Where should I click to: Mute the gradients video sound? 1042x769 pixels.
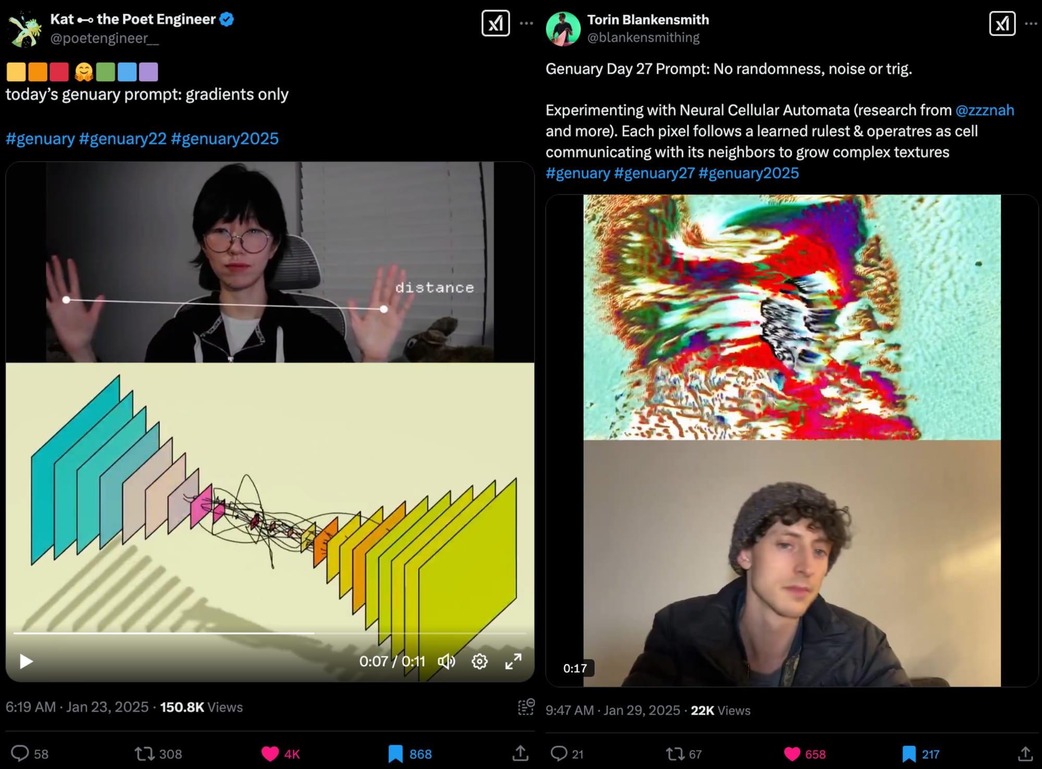click(446, 661)
